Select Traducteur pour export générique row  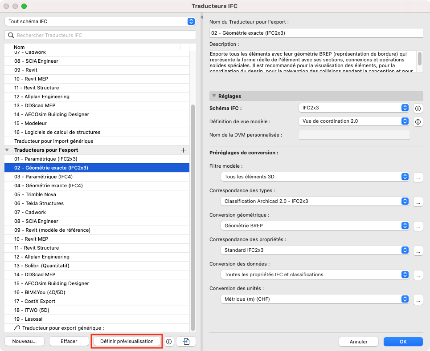click(x=97, y=328)
